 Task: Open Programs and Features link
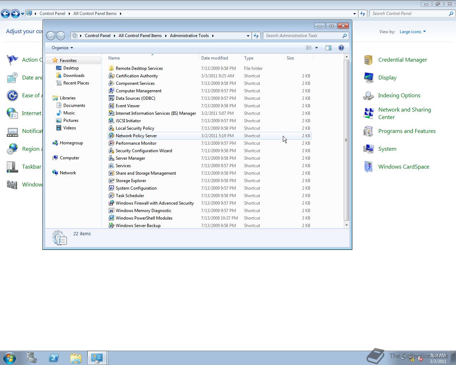point(407,131)
